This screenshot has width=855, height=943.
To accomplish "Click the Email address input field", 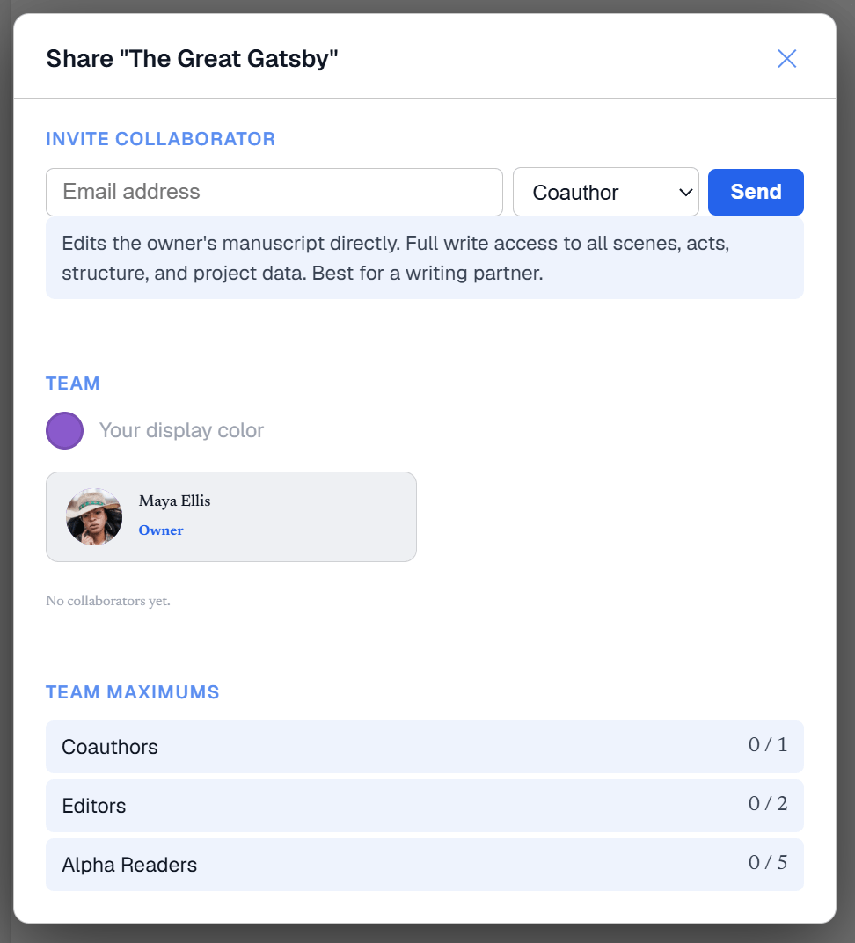I will [274, 192].
